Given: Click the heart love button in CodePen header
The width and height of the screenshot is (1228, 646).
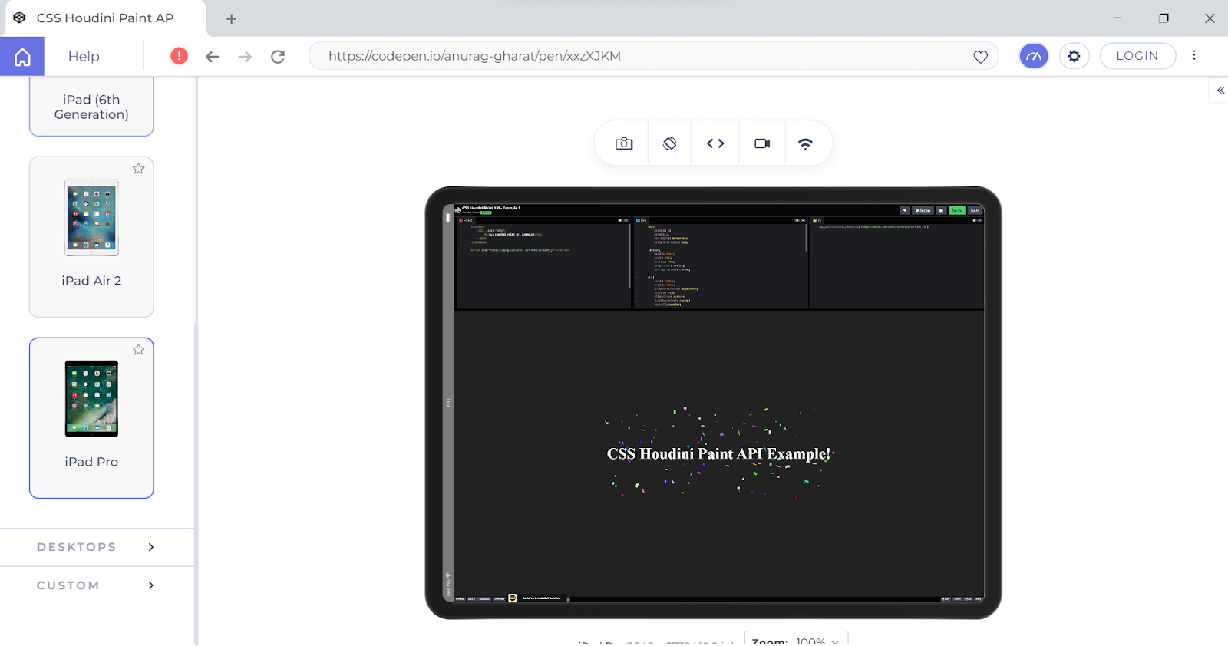Looking at the screenshot, I should click(905, 210).
